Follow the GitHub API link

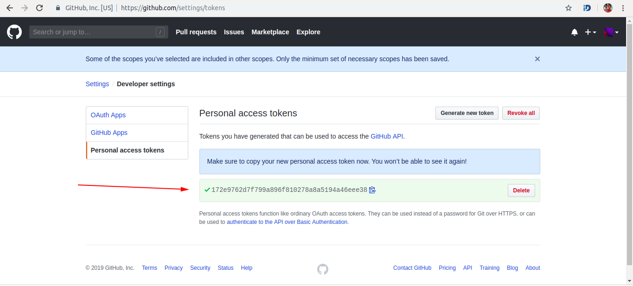(387, 136)
